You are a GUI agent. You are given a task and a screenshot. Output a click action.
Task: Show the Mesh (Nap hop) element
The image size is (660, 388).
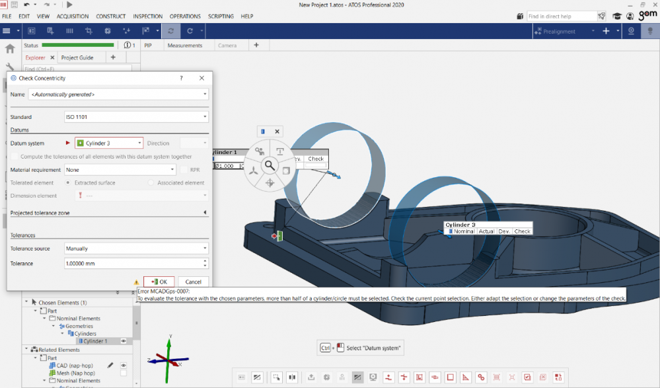(123, 373)
